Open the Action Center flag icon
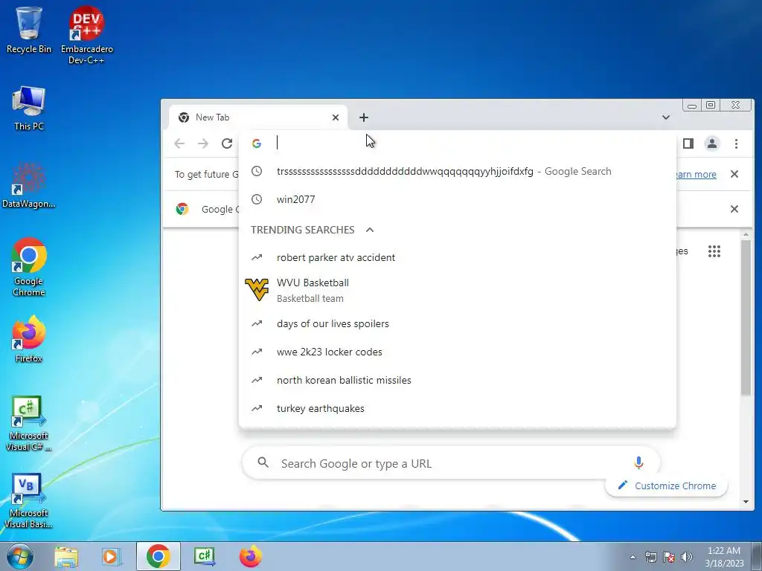 (669, 557)
